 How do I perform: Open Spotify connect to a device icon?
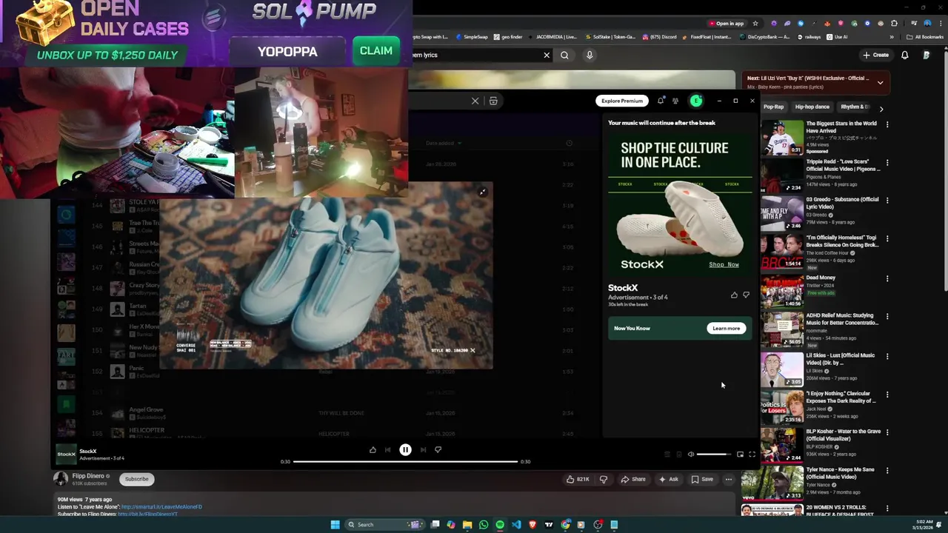click(x=678, y=455)
